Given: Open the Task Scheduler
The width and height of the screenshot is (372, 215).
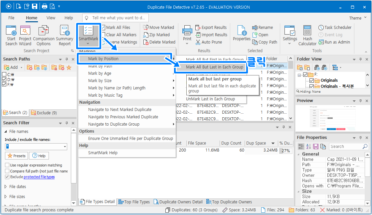Looking at the screenshot, I should [335, 27].
